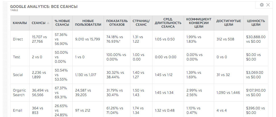Select the Test channel cell
The width and height of the screenshot is (276, 117).
(17, 57)
